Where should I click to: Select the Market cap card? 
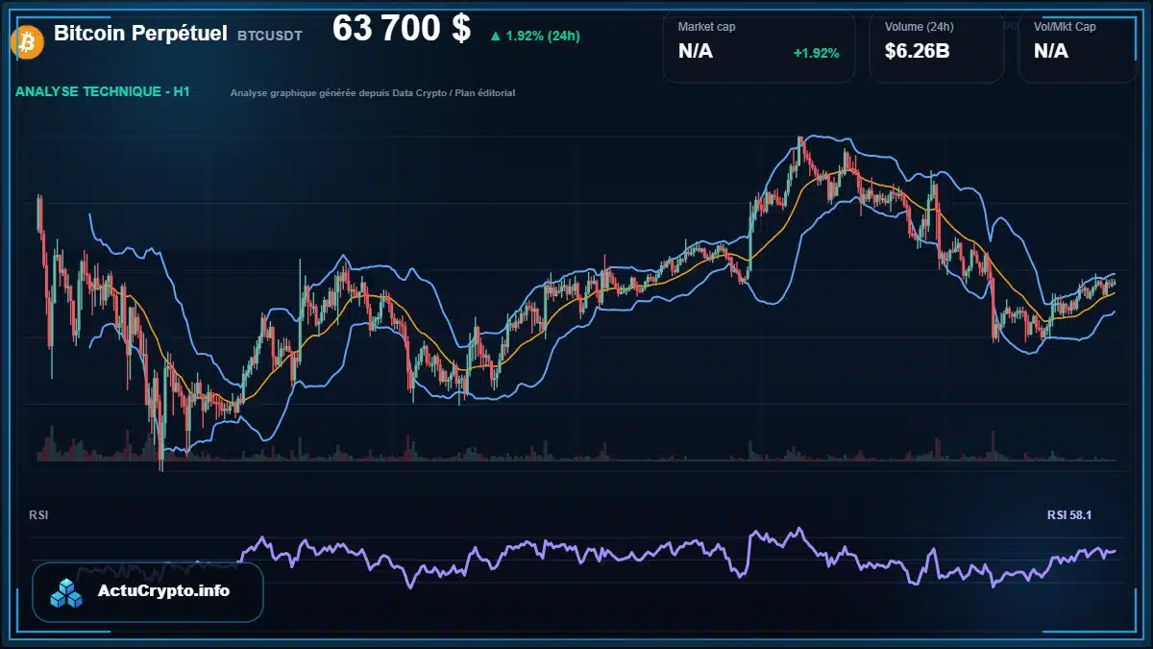coord(758,46)
